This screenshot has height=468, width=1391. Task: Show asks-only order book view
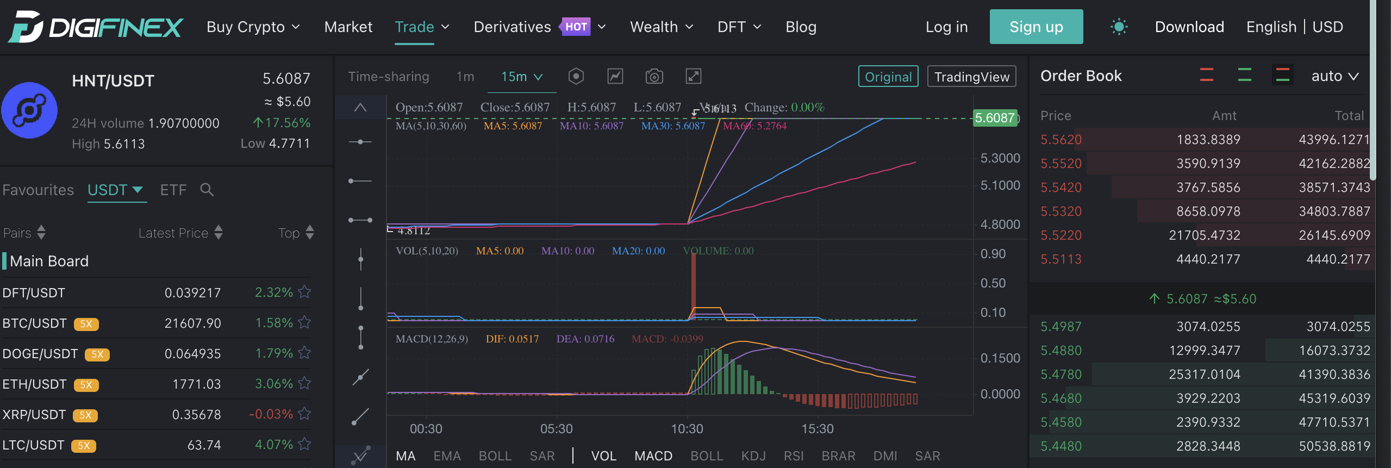(1206, 75)
